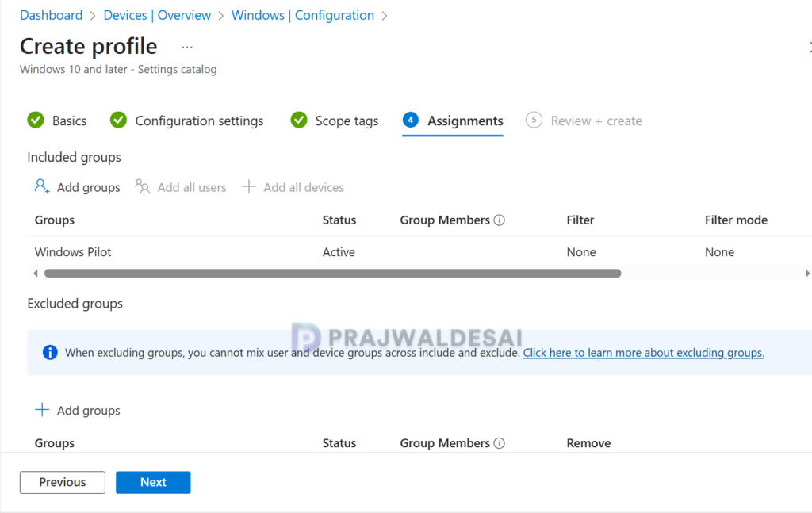Click the step 5 circle for Review + create
The height and width of the screenshot is (513, 812).
click(534, 120)
